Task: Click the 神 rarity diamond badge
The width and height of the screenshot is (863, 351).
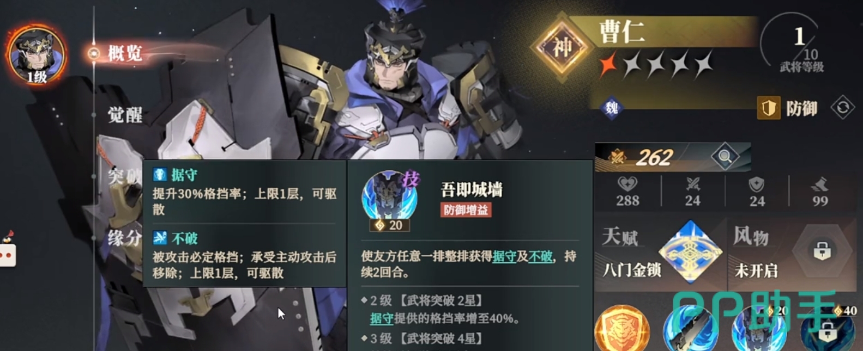Action: tap(562, 48)
